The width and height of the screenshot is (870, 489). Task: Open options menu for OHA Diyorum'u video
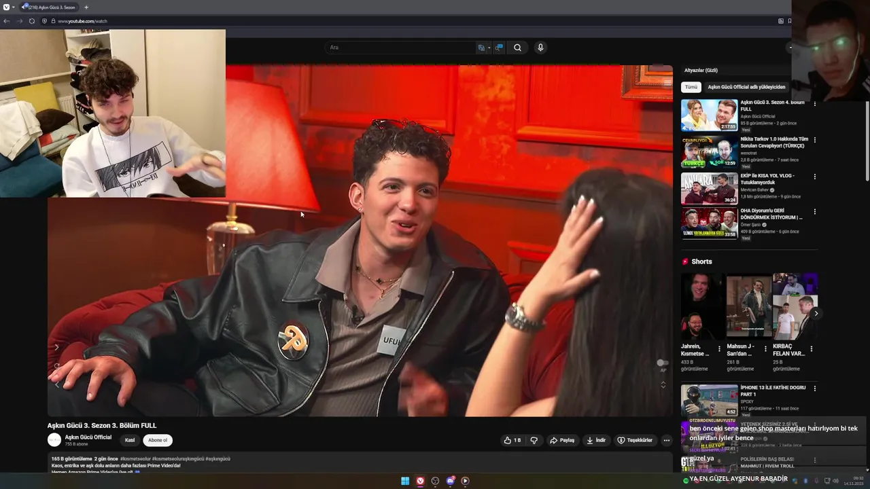815,212
